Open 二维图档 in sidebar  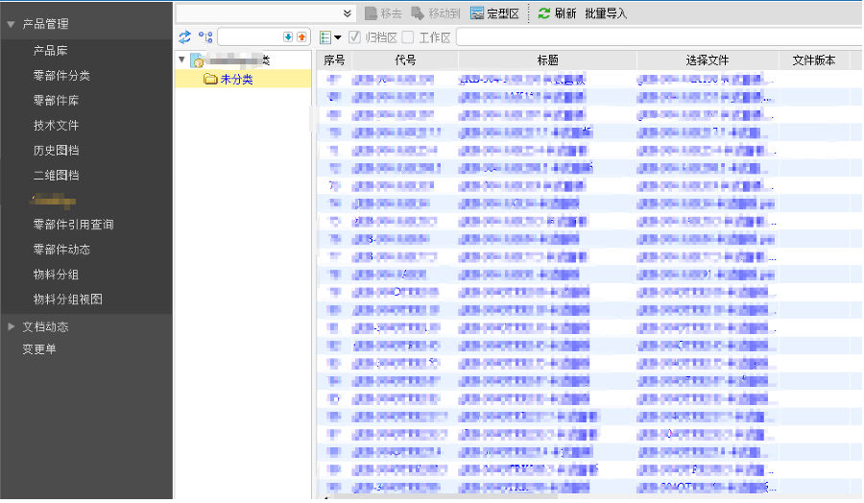pos(57,176)
